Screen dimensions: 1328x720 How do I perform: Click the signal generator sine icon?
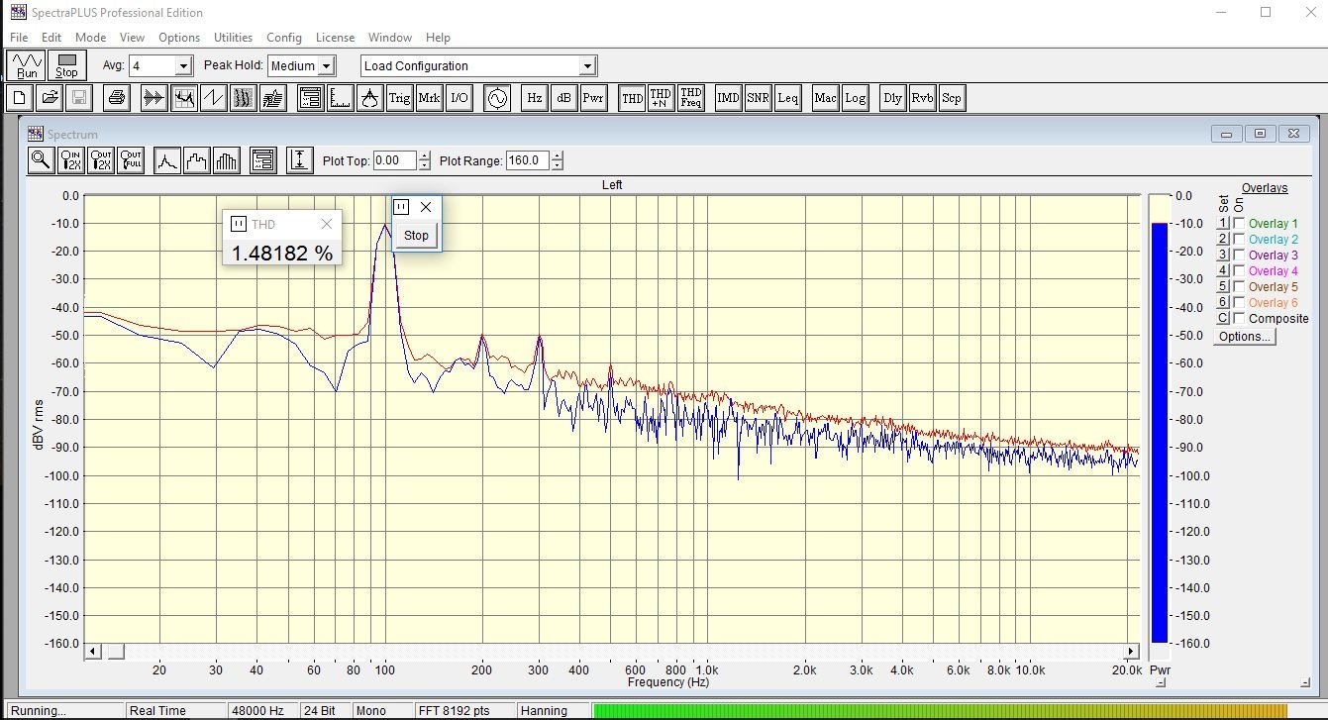click(x=496, y=98)
